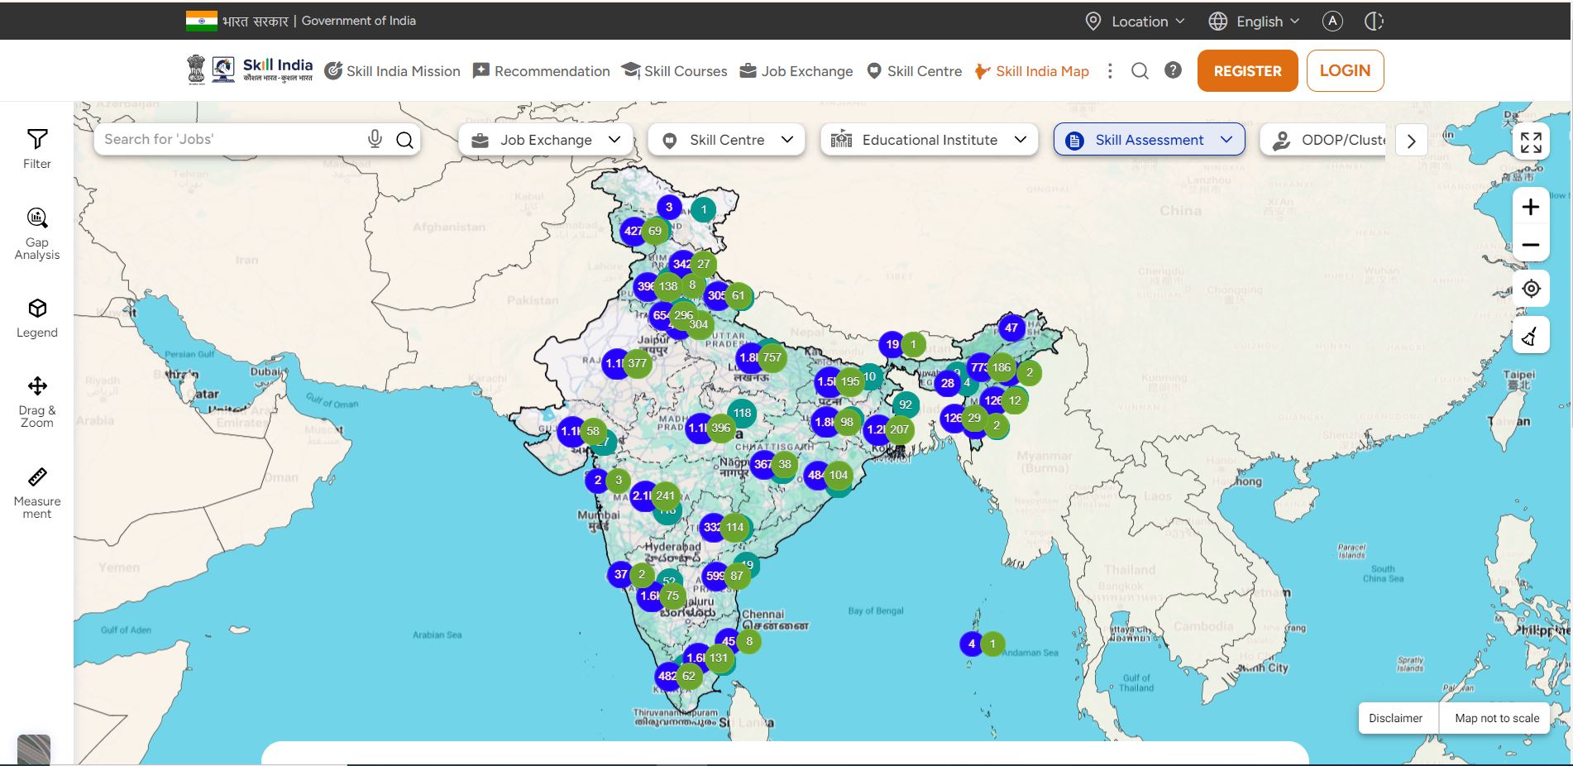This screenshot has width=1573, height=766.
Task: Open the Filter panel
Action: (37, 149)
